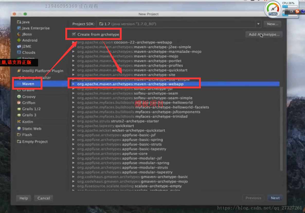Click the CPU temperature gauge widget
The height and width of the screenshot is (213, 305).
tap(273, 9)
